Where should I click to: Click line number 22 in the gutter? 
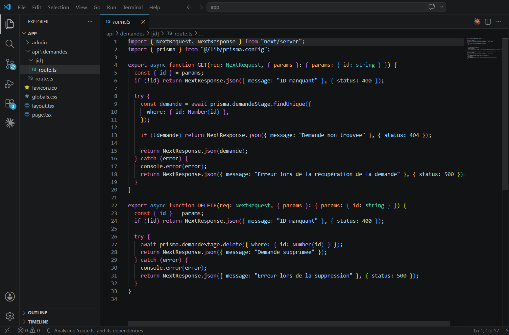pyautogui.click(x=114, y=205)
